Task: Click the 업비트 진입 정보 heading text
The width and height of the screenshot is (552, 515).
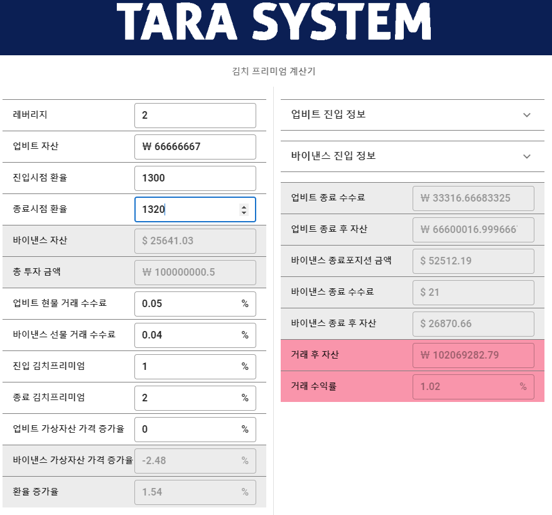Action: [328, 114]
